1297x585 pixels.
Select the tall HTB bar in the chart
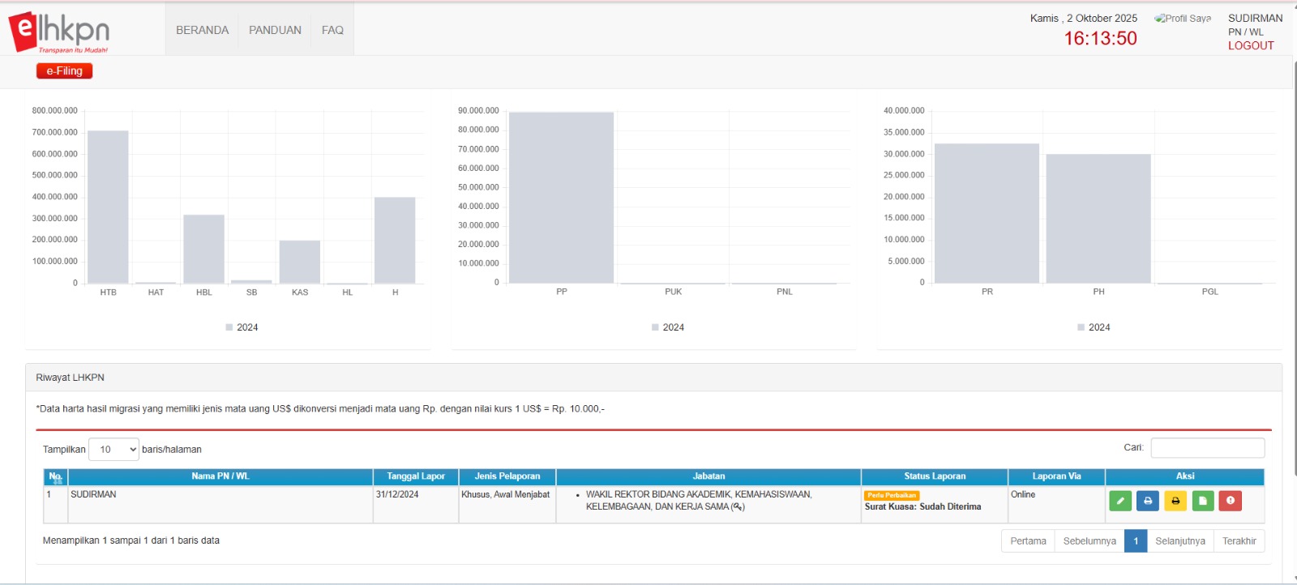(x=108, y=207)
